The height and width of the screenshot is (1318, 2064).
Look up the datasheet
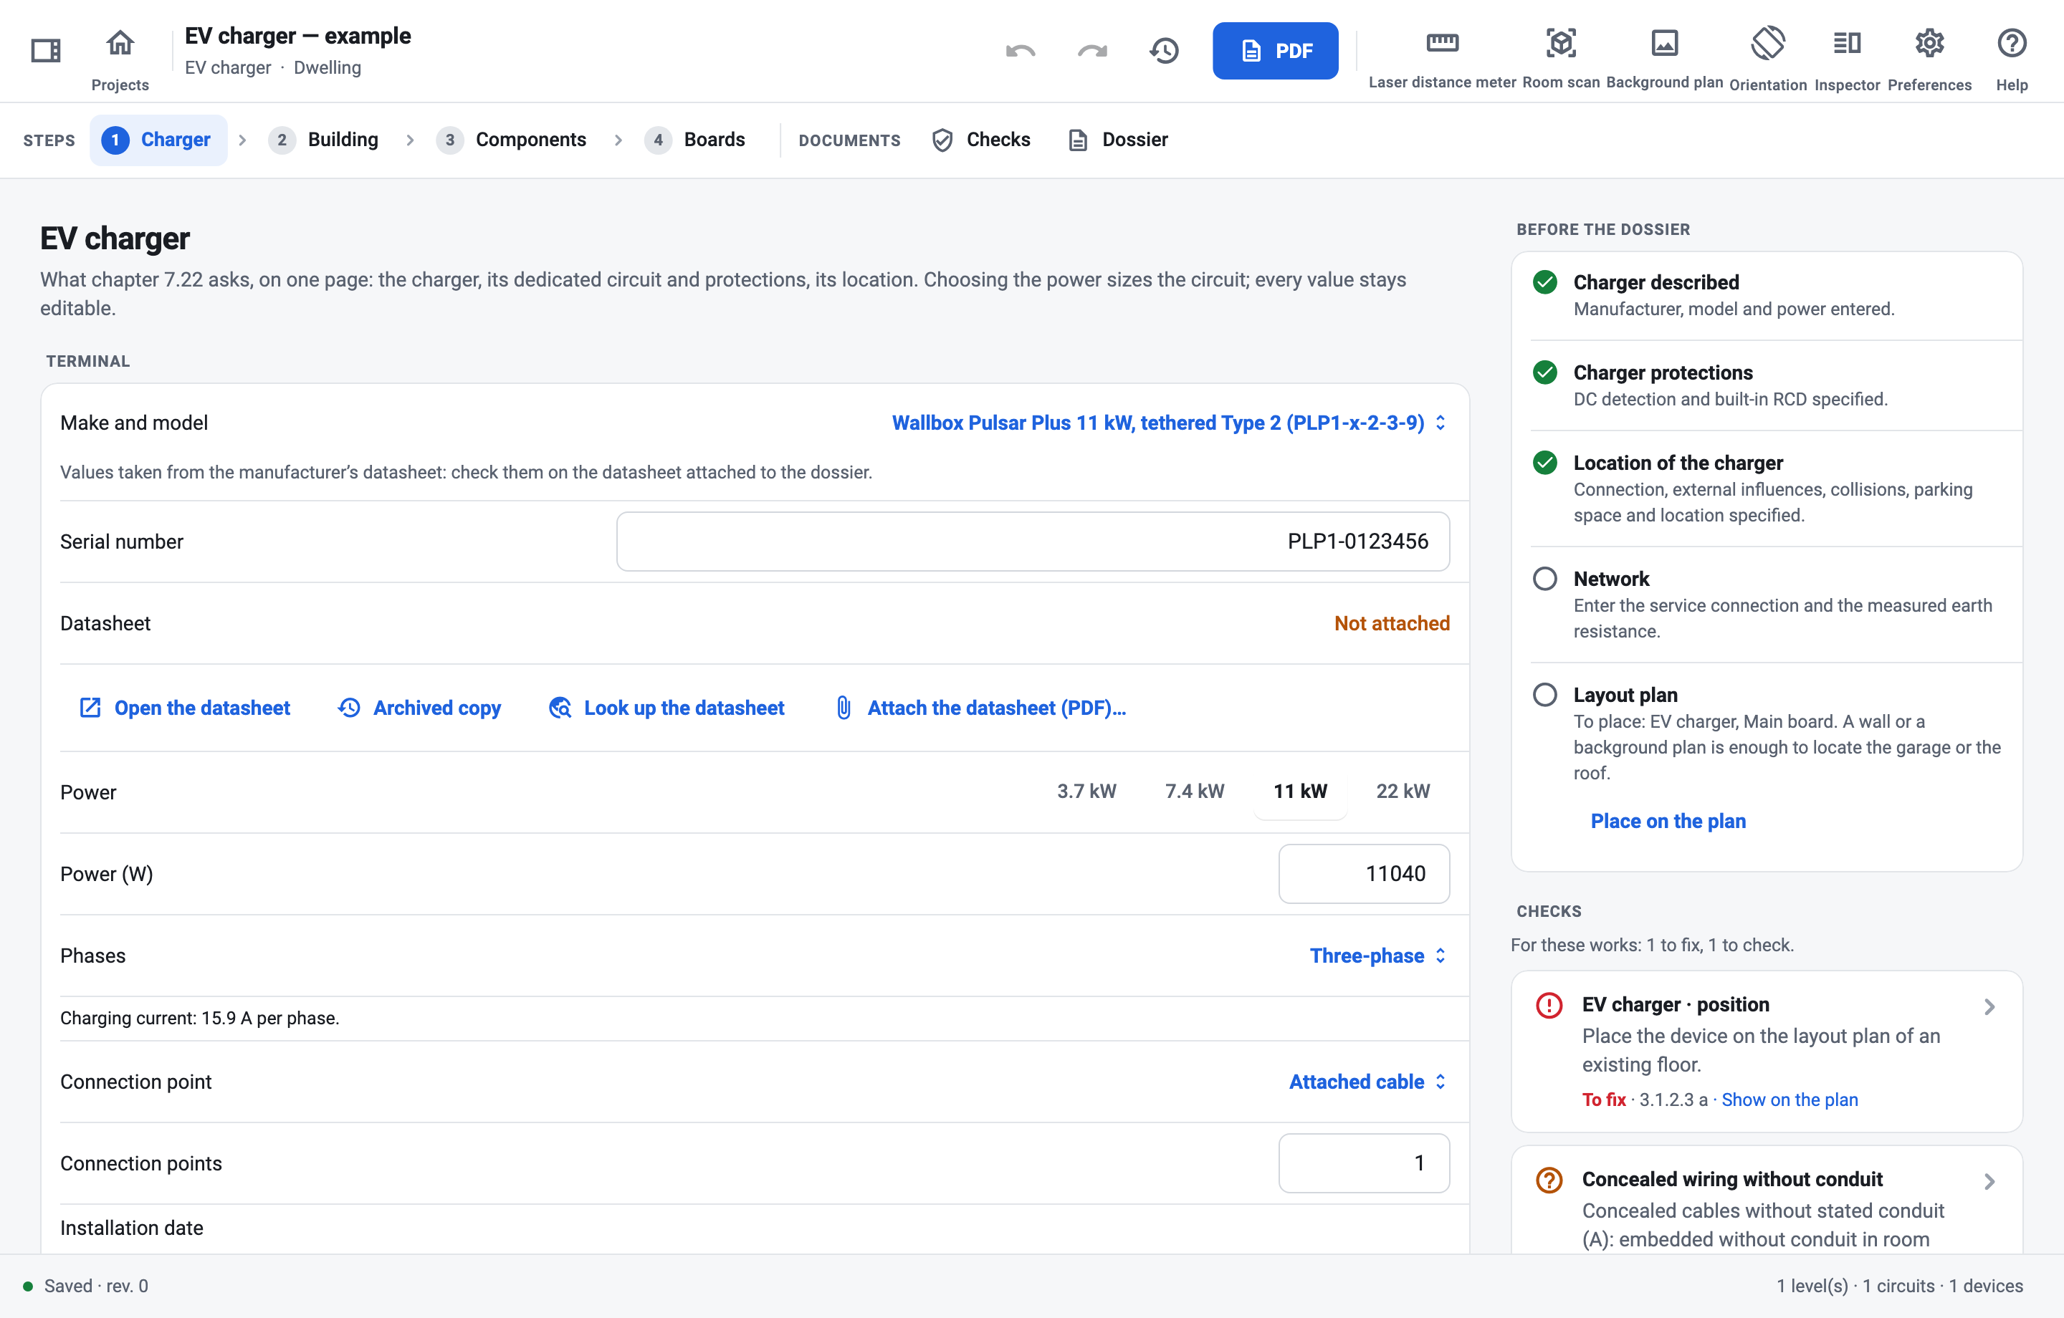tap(666, 708)
